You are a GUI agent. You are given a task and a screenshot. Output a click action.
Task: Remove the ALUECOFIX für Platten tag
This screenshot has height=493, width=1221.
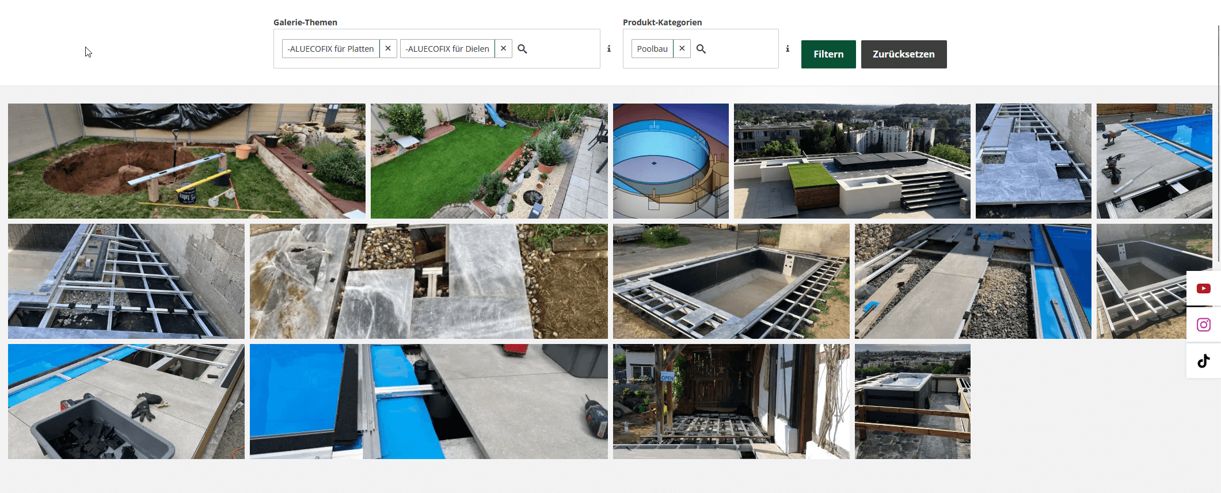pos(388,49)
